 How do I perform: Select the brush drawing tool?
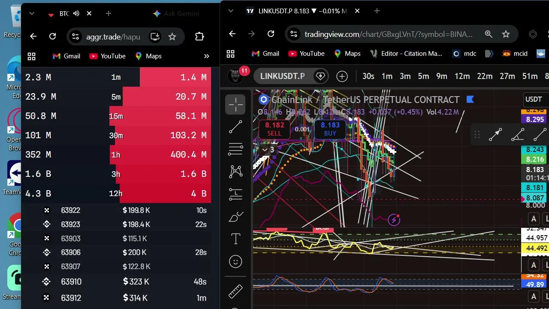point(235,217)
